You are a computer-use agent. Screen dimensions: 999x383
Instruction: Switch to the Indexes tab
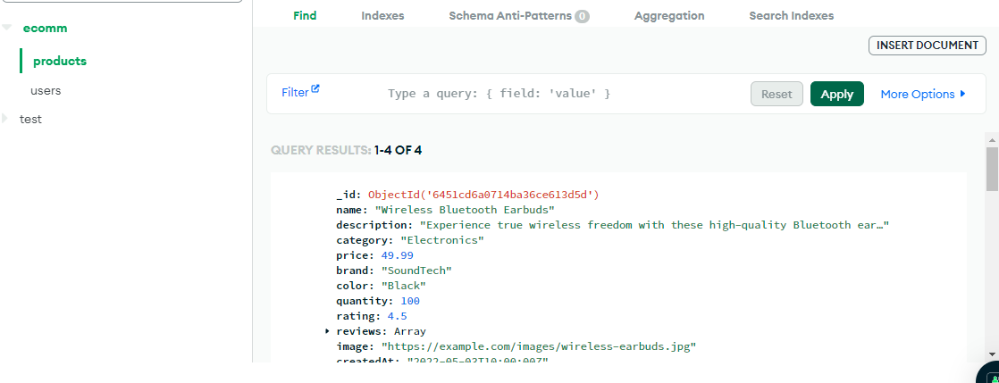(382, 16)
